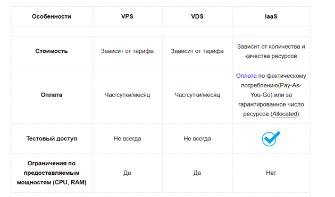Viewport: 335px width, 197px height.
Task: Select the "IaaS" column header
Action: coord(271,16)
